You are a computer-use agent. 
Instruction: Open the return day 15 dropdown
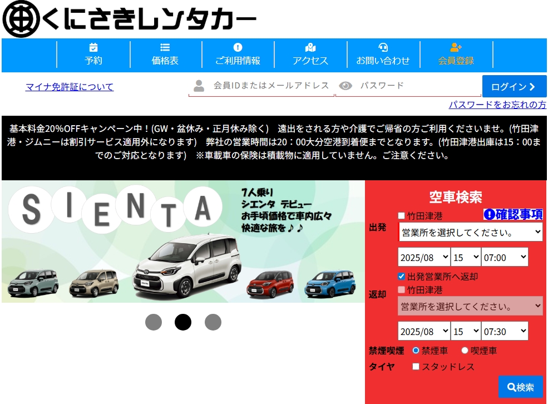coord(466,331)
